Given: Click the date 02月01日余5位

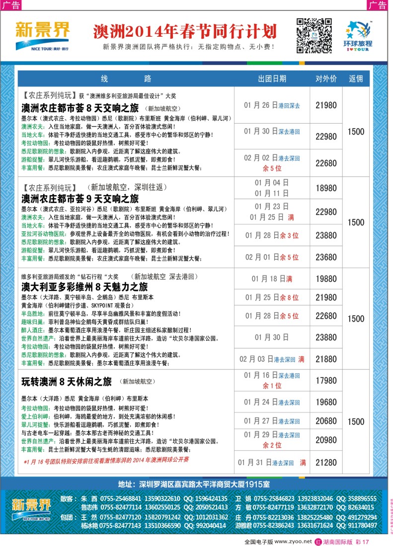Looking at the screenshot, I should coord(272,257).
